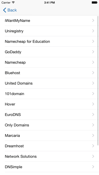The width and height of the screenshot is (99, 175).
Task: Open the United Domains item
Action: [49, 83]
